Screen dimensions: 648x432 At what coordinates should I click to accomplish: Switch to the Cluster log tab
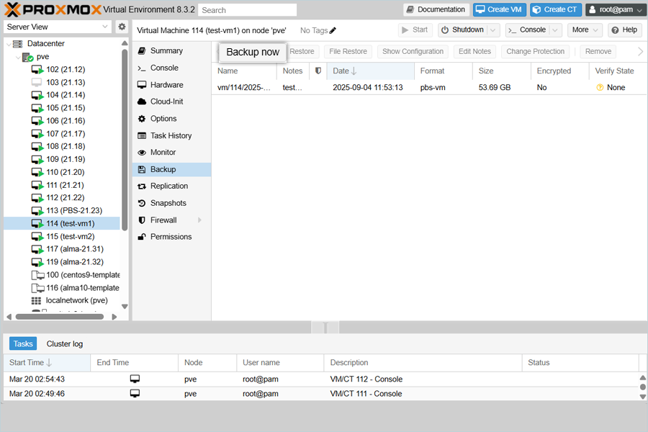pos(65,344)
